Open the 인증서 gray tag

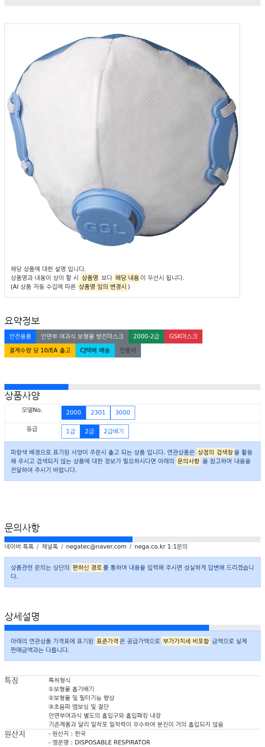[128, 350]
